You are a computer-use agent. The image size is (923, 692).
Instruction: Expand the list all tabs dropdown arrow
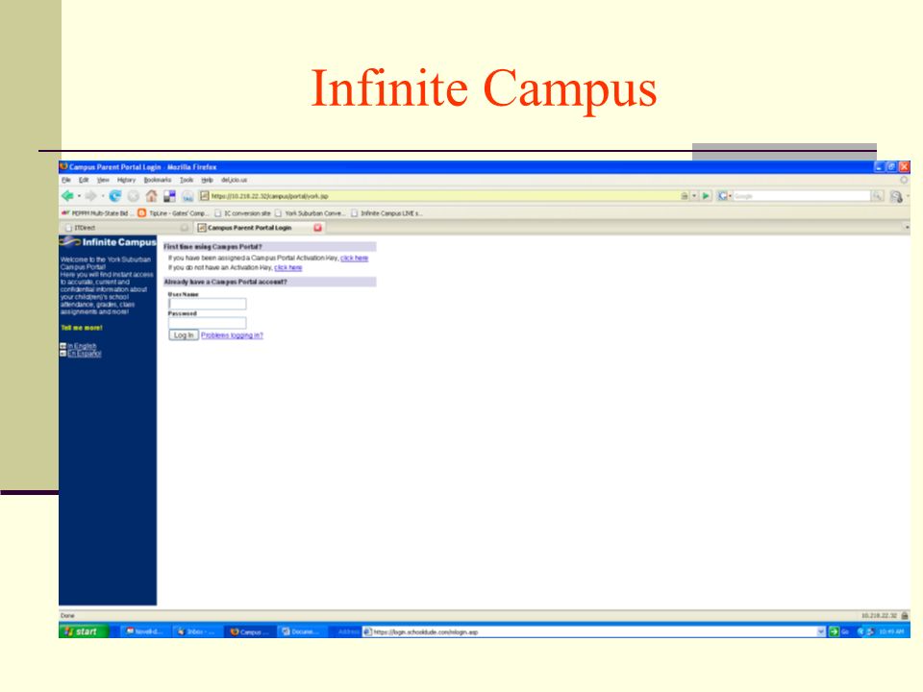click(907, 227)
